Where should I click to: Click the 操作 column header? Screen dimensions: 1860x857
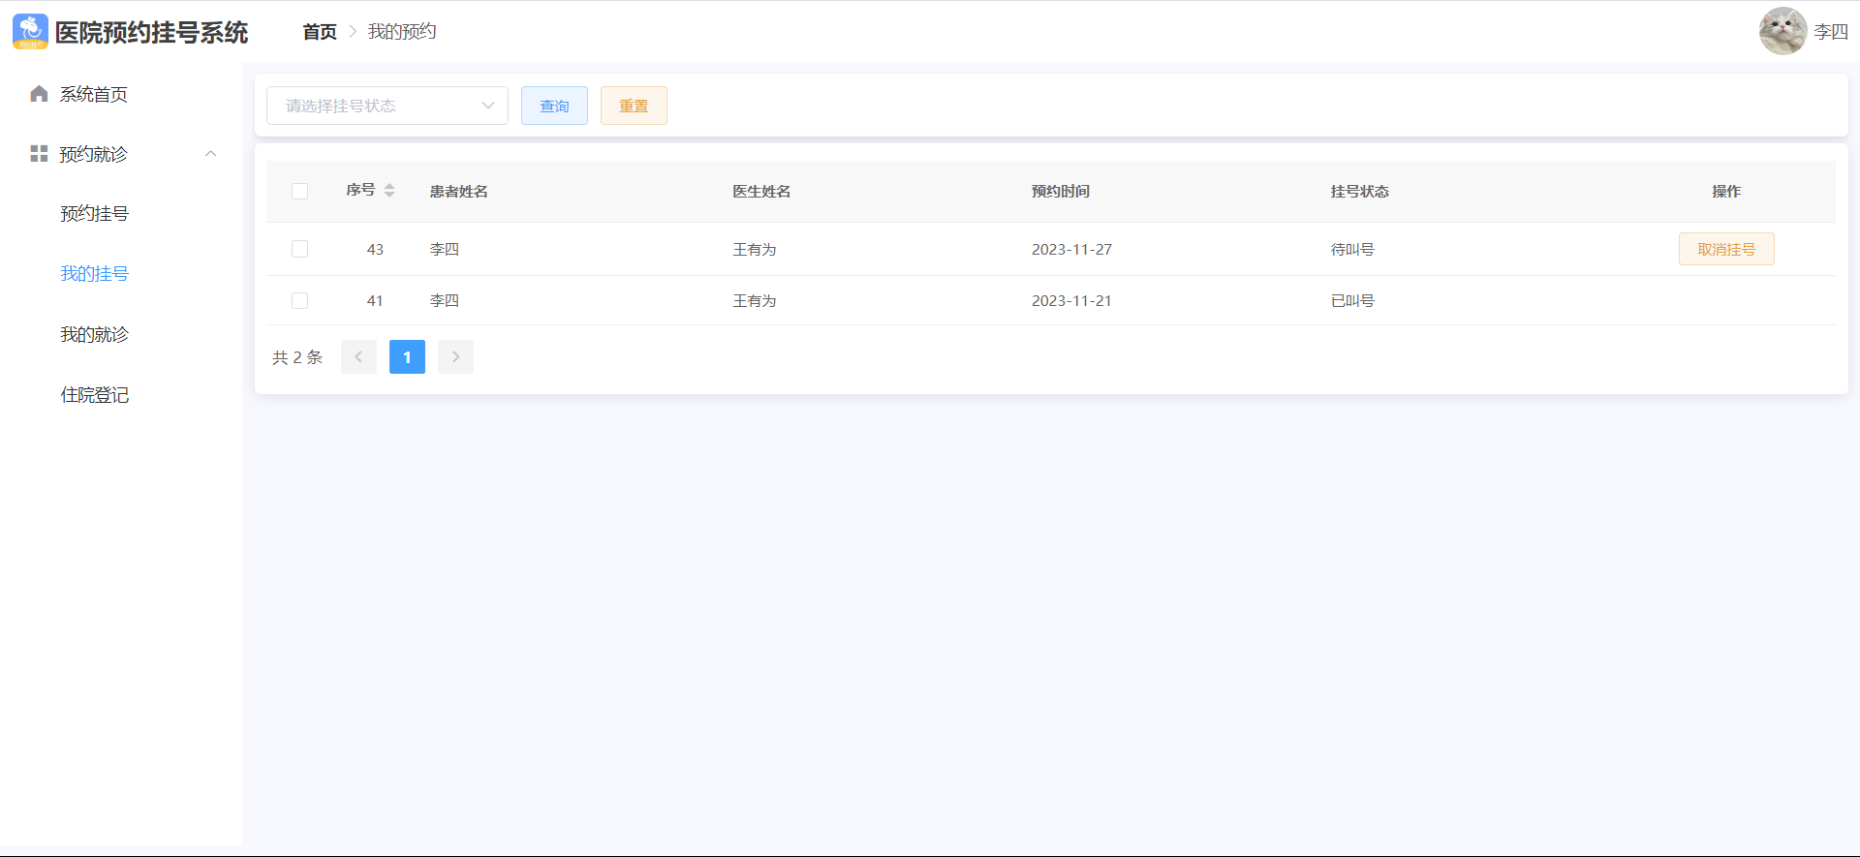(x=1726, y=192)
